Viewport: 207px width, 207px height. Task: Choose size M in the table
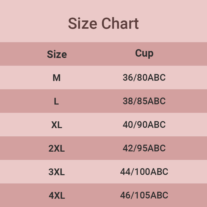(x=56, y=78)
